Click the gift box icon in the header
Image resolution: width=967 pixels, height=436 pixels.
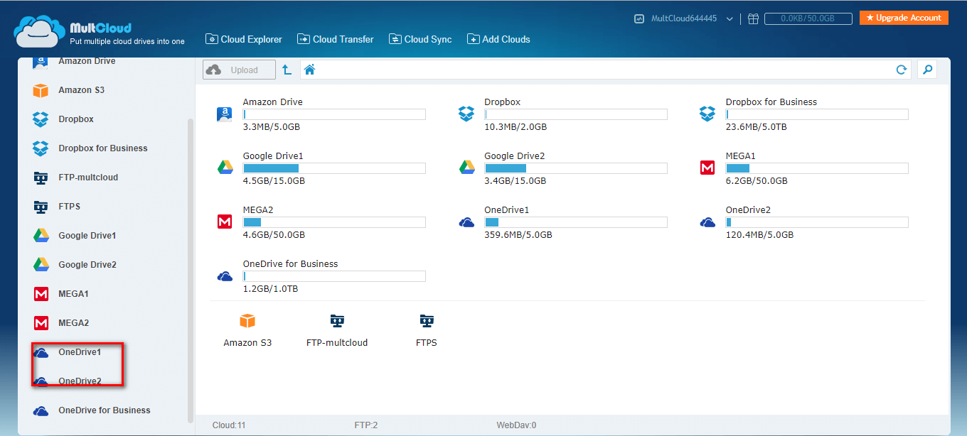[753, 19]
